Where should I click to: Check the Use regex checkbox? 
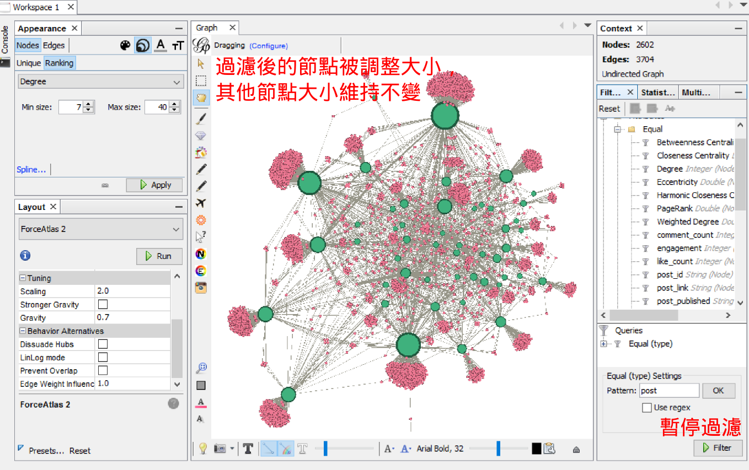click(647, 408)
